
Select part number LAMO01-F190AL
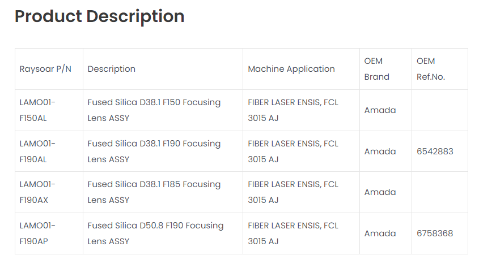(x=37, y=152)
